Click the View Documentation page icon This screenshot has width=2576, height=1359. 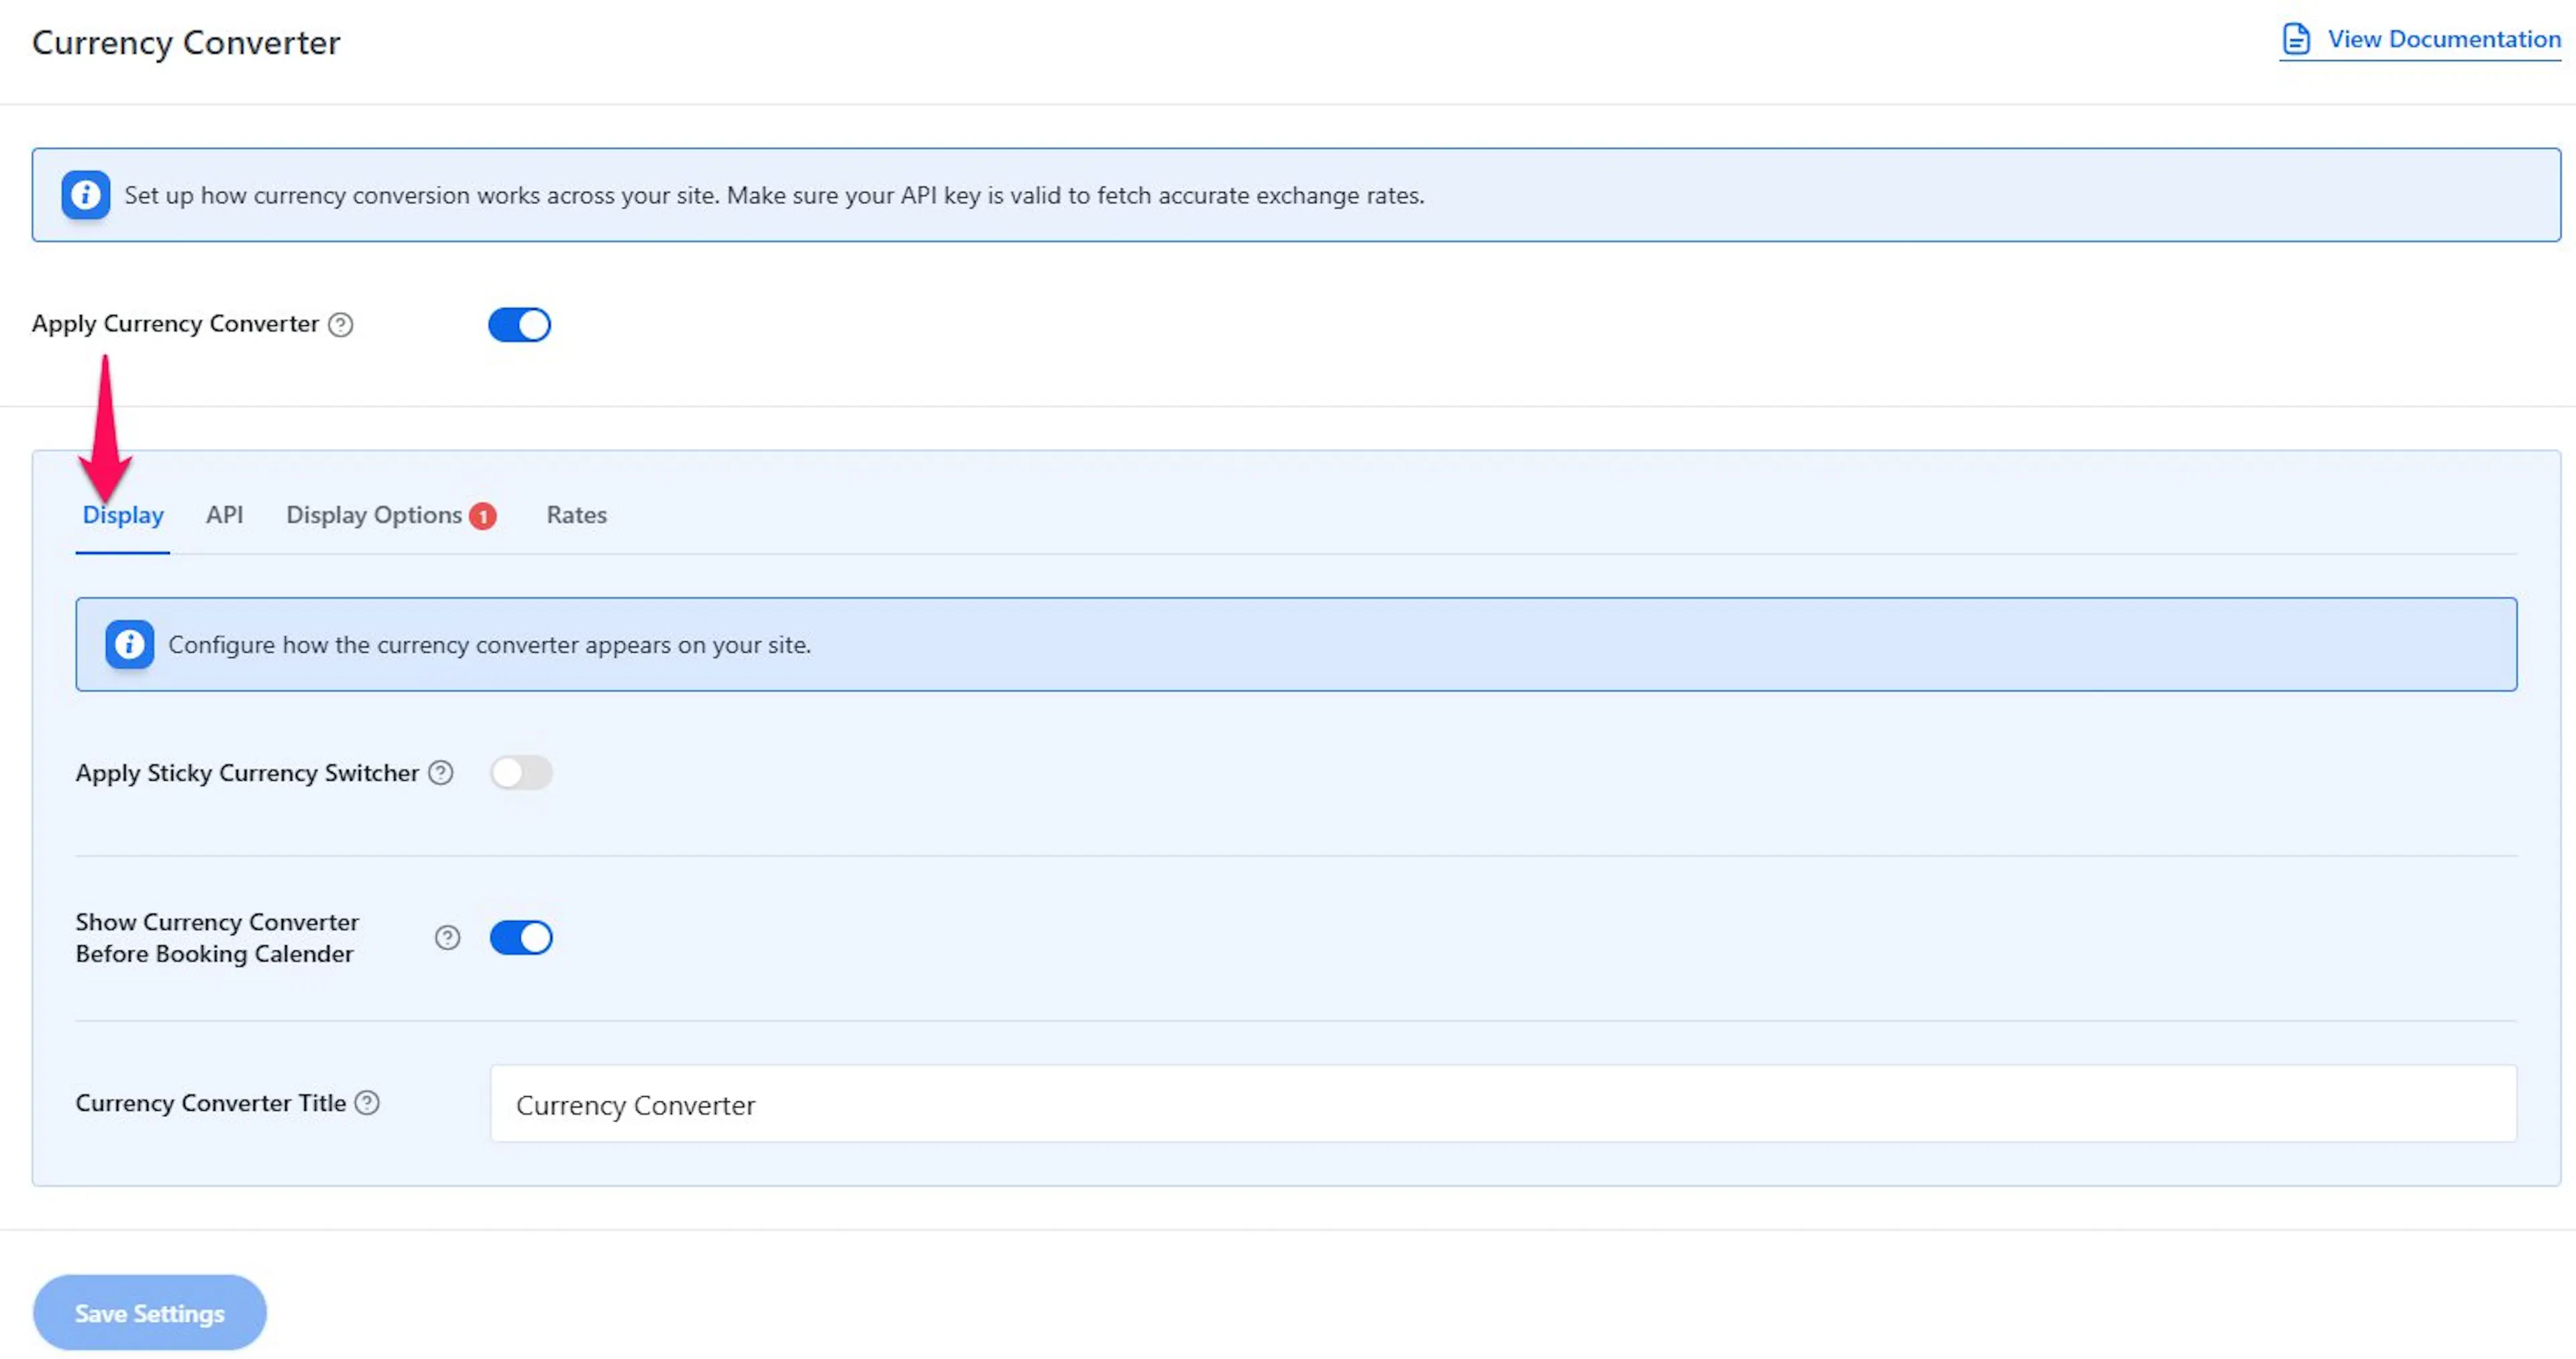(2296, 39)
